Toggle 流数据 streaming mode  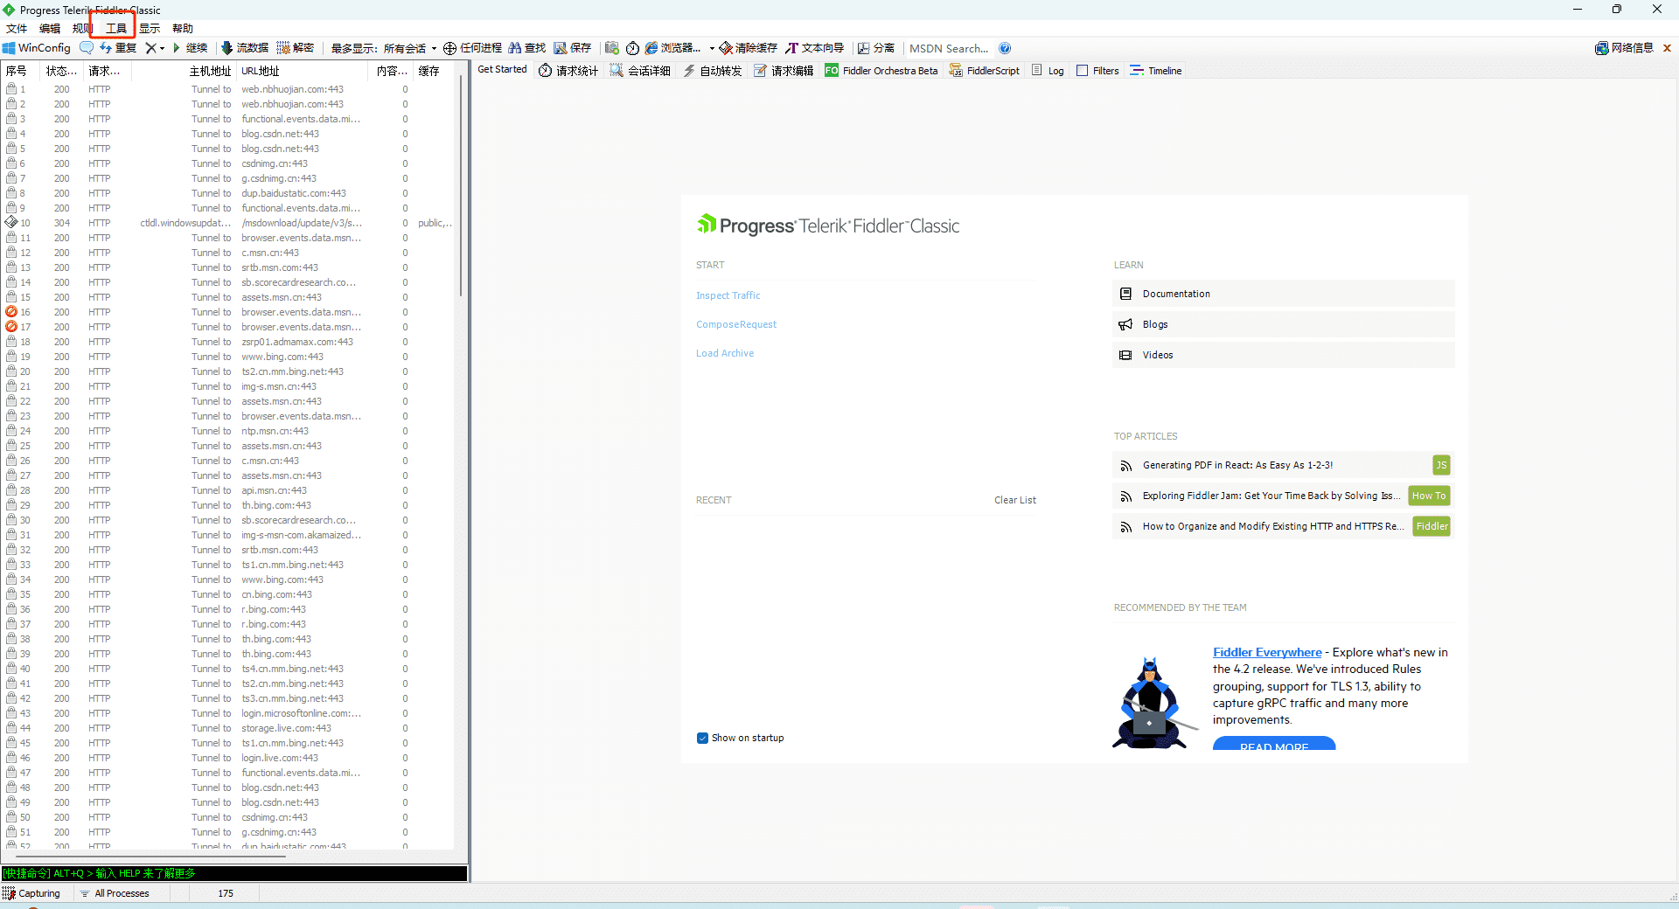[245, 48]
